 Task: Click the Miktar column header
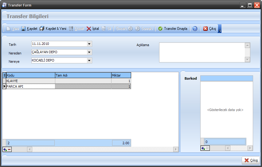121,75
